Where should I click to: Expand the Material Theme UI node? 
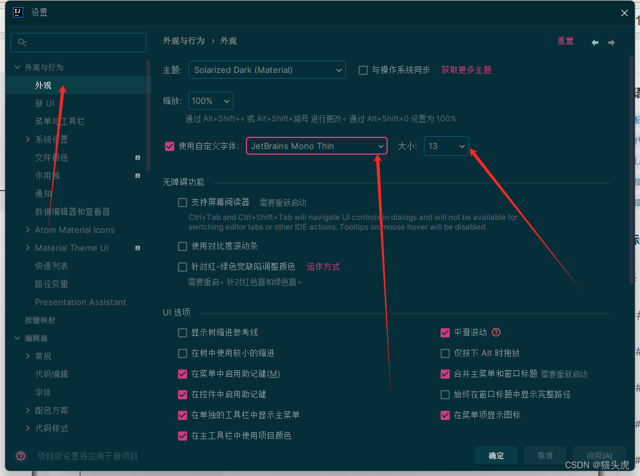tap(27, 248)
